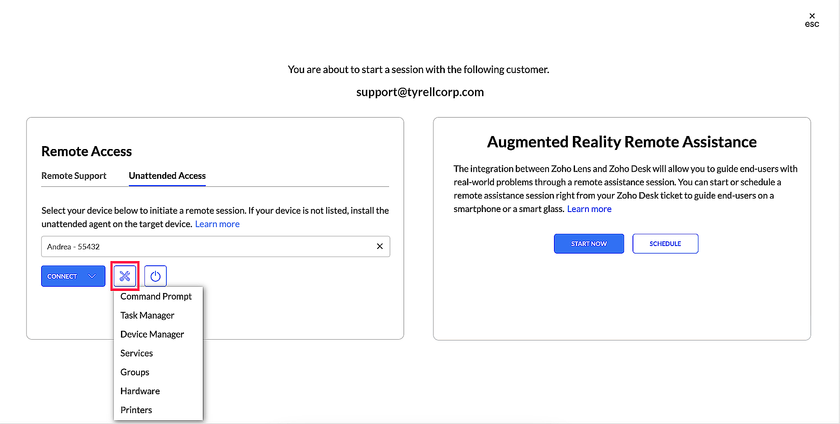
Task: Follow the Learn more link for Augmented Reality
Action: coord(589,209)
